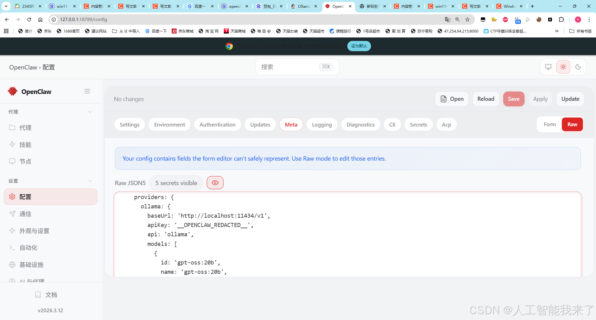
Task: Switch to dark theme moon icon
Action: (578, 67)
